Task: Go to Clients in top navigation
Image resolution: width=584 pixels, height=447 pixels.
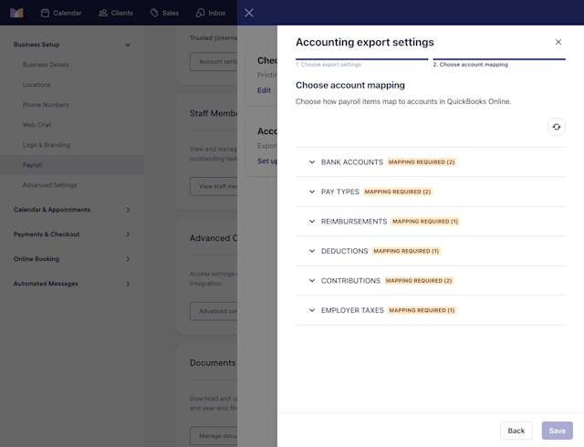Action: (116, 13)
